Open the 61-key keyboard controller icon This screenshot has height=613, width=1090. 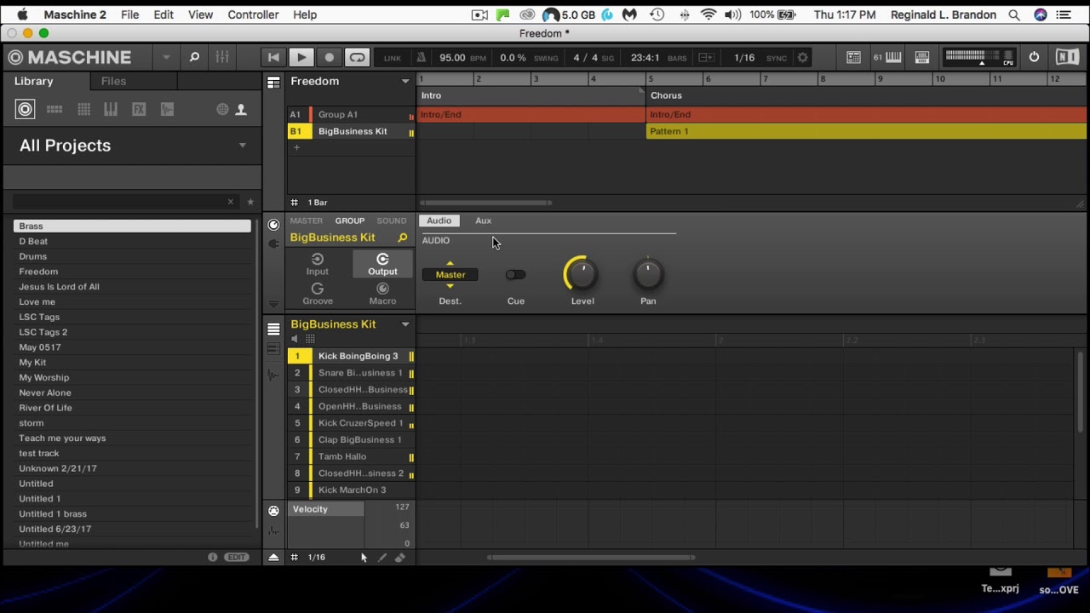point(887,57)
